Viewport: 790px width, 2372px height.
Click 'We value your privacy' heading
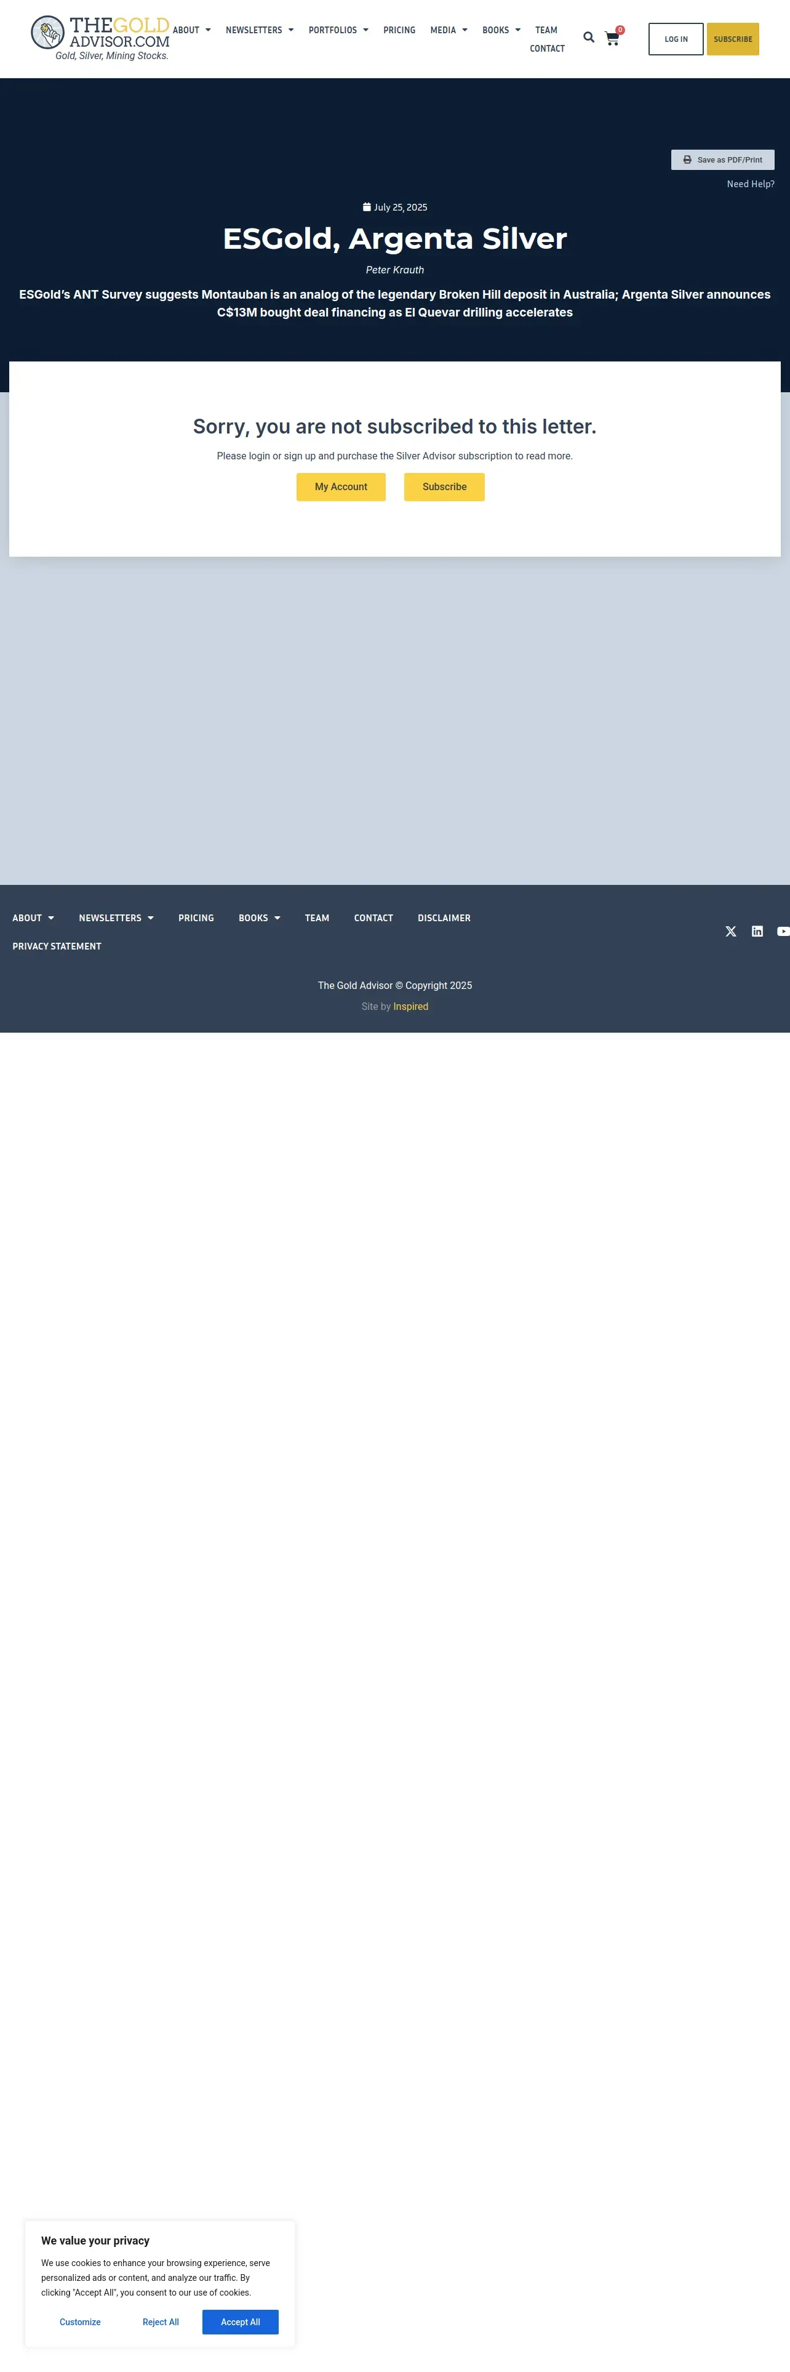click(95, 2241)
